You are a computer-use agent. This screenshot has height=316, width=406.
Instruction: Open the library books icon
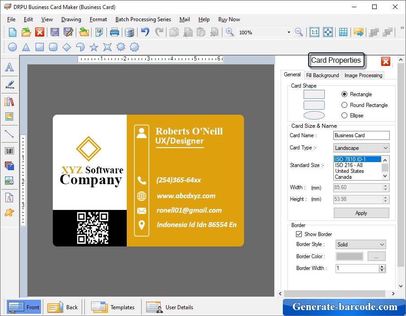tap(9, 102)
